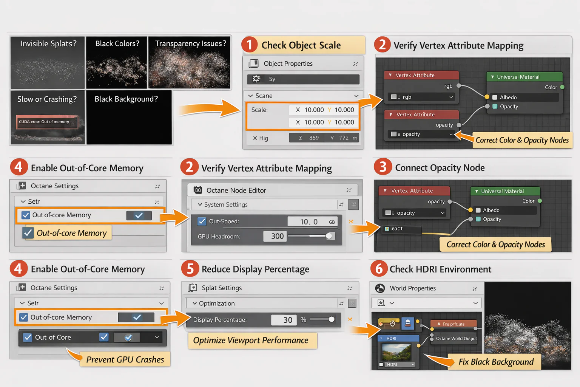This screenshot has width=580, height=387.
Task: Click the Display Percentage 30 value field
Action: pos(283,320)
